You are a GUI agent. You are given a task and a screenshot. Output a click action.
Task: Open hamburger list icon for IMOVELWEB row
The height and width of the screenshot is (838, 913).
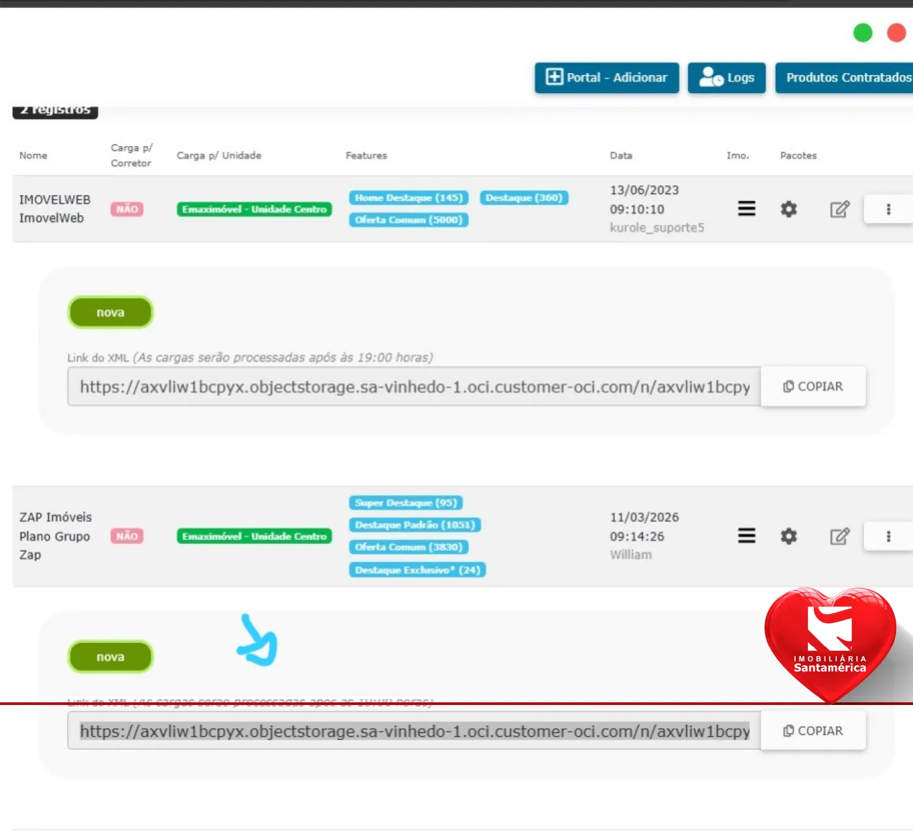(x=746, y=209)
